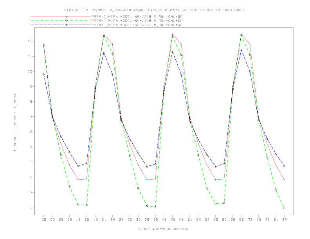This screenshot has width=310, height=239.
Task: Click x-axis tick label 78
Action: pyautogui.click(x=267, y=219)
